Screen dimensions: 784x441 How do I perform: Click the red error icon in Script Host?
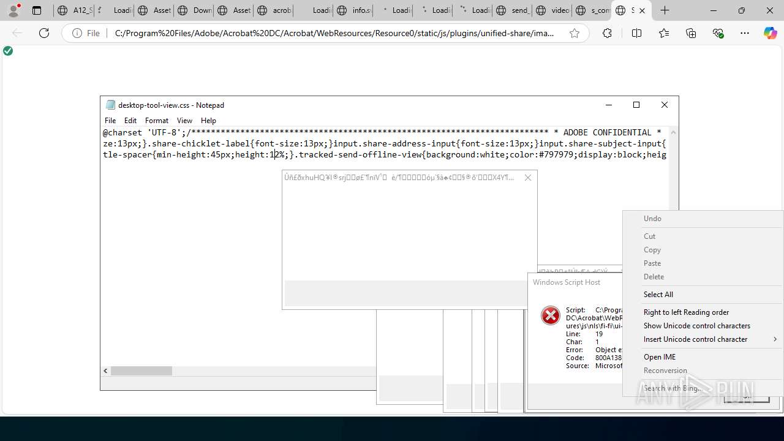550,315
